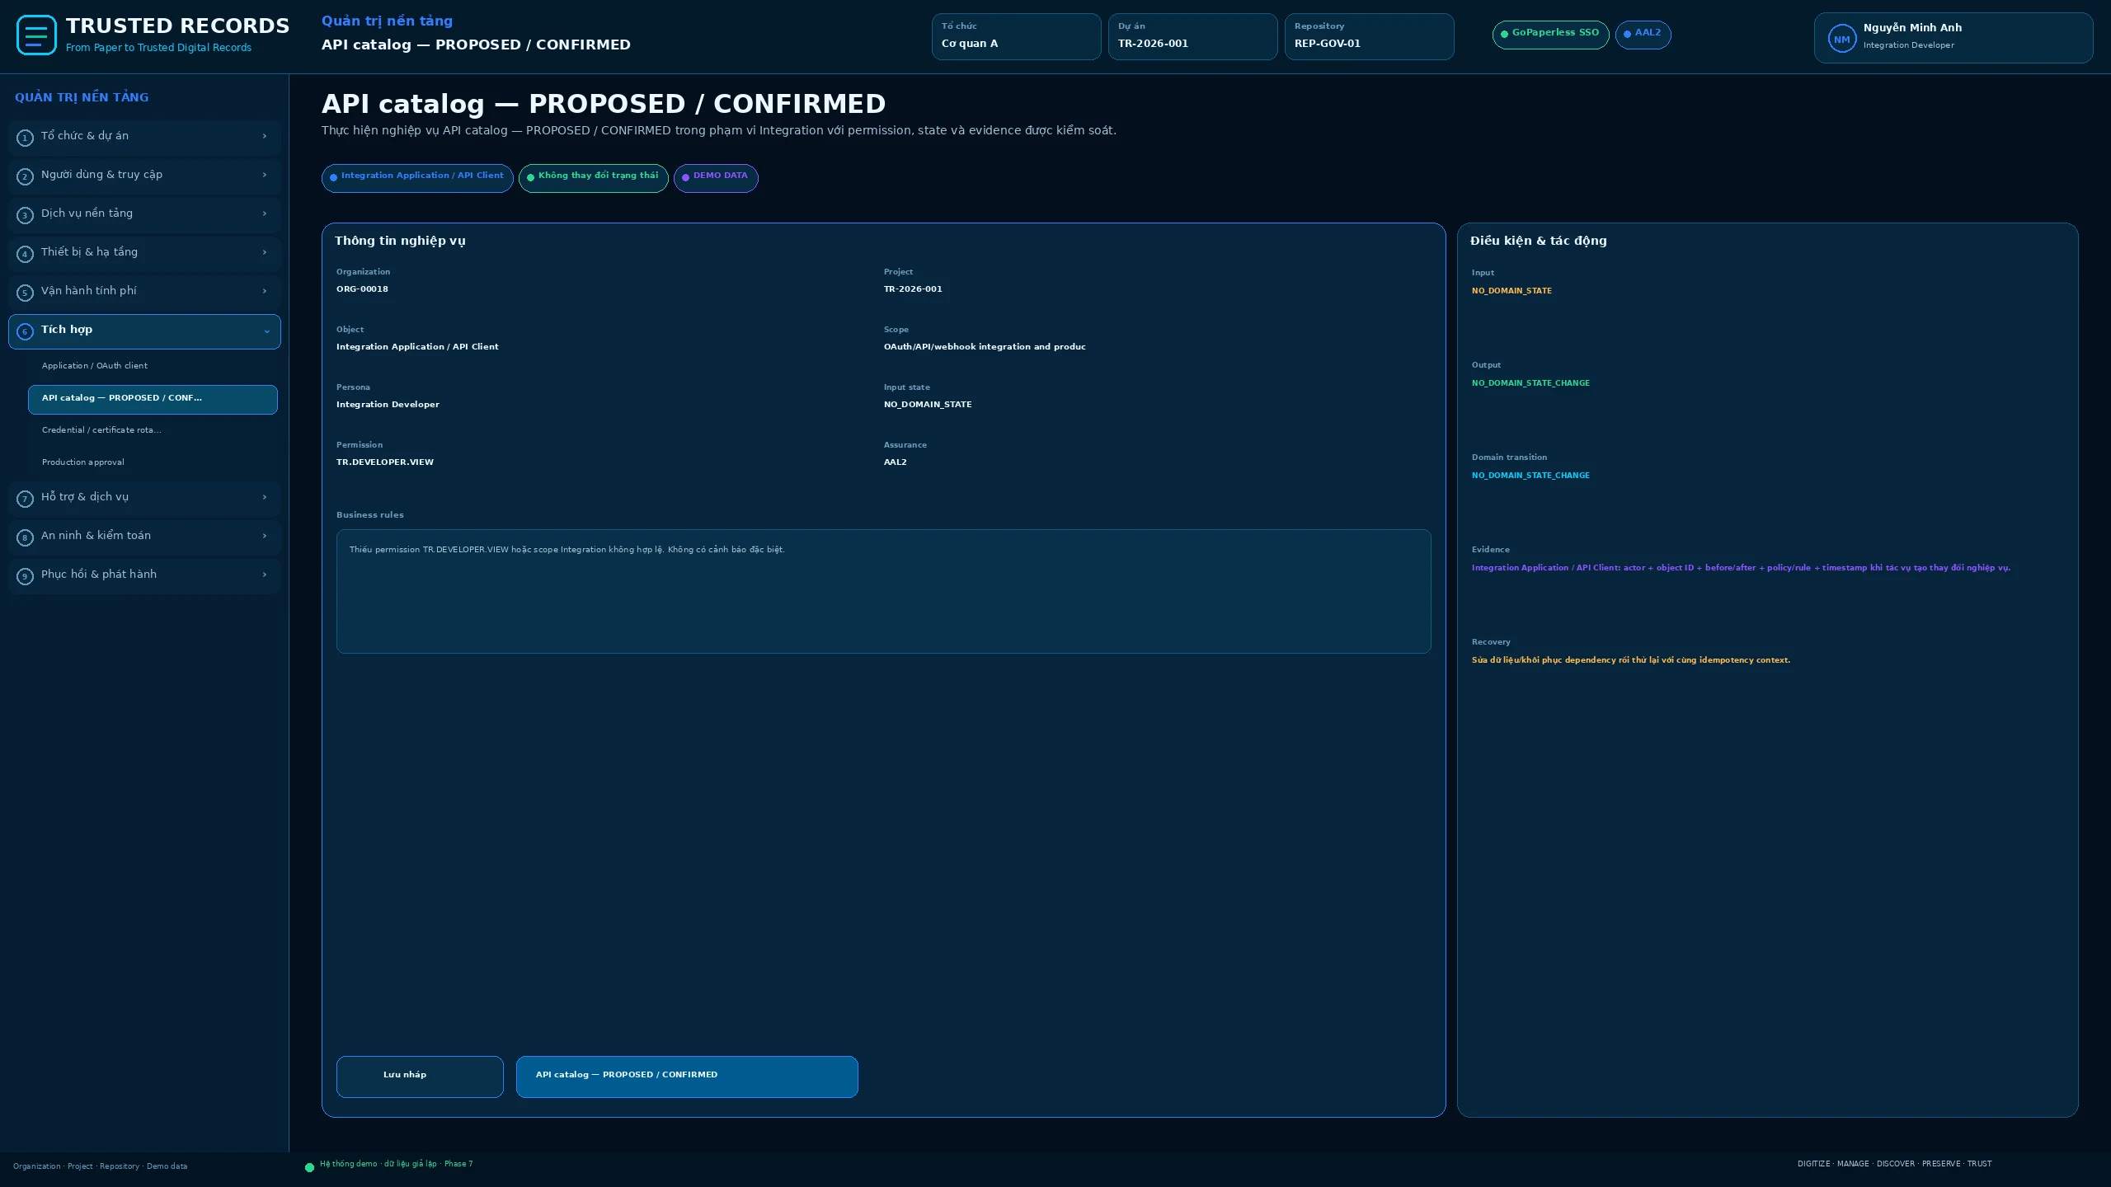
Task: Open the Dự án selector TR-2026-001
Action: pyautogui.click(x=1192, y=36)
